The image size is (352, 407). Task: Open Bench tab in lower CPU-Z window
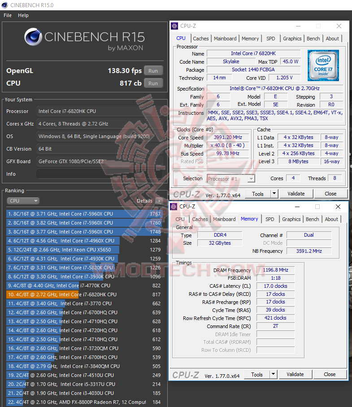pyautogui.click(x=312, y=219)
